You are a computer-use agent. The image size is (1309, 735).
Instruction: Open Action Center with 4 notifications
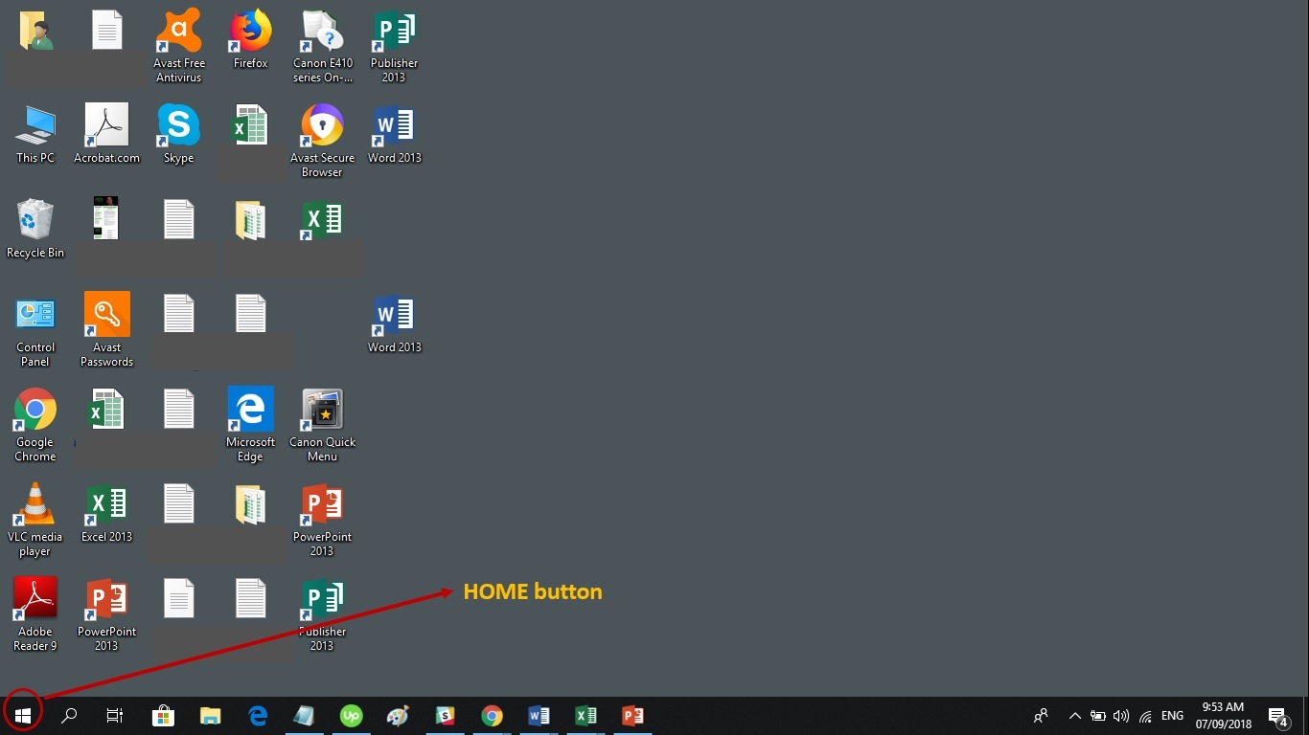click(1278, 716)
